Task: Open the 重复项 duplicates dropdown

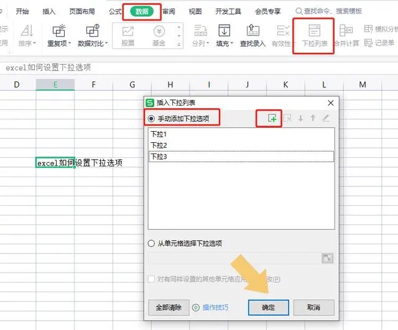Action: [59, 35]
